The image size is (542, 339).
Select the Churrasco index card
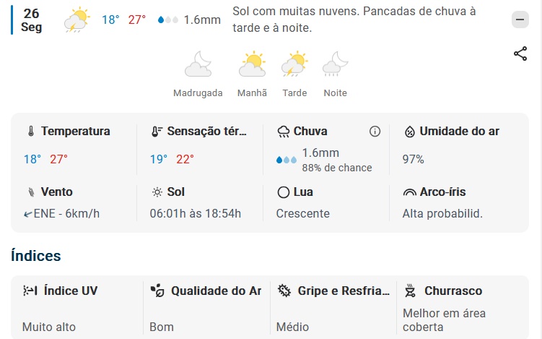pos(460,307)
